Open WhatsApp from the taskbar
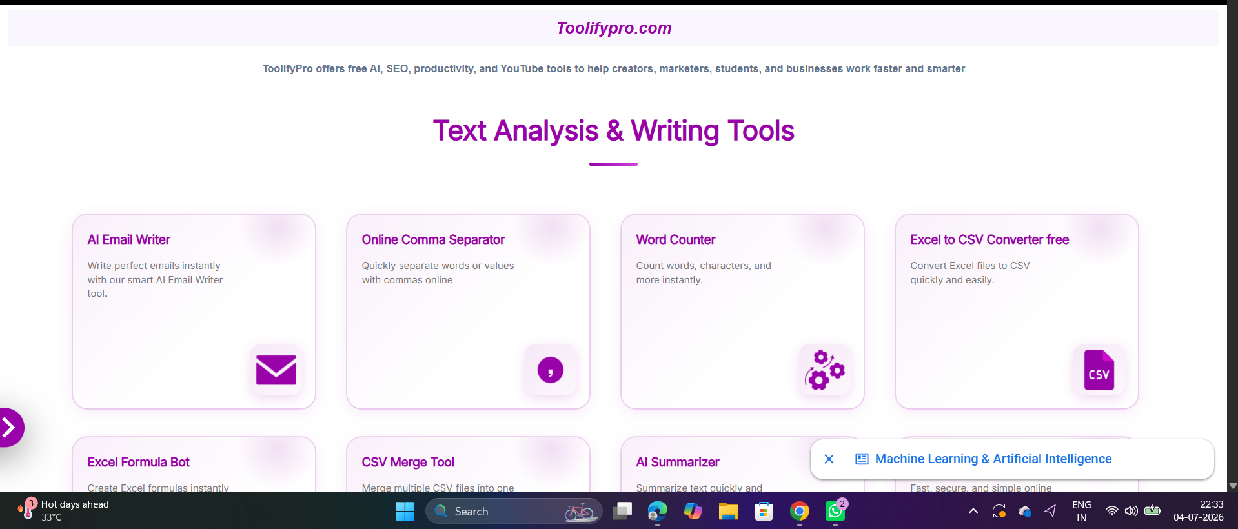This screenshot has height=529, width=1238. [835, 512]
